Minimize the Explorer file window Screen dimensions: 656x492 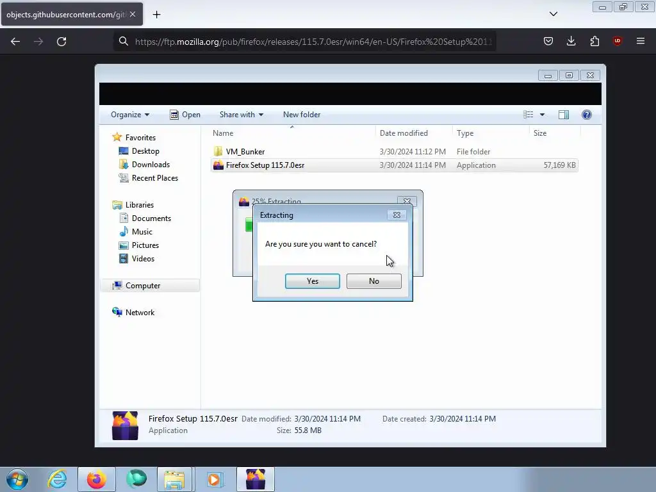coord(548,76)
